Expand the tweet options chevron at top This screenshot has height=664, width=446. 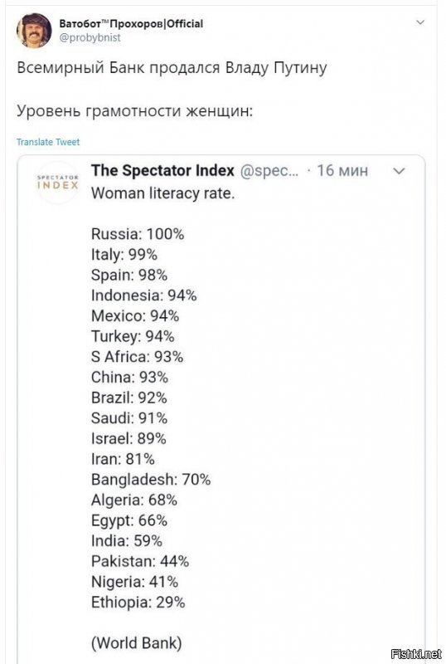point(420,22)
